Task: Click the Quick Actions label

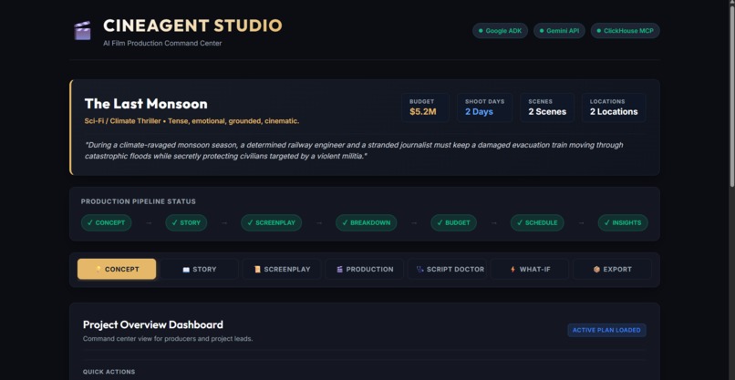Action: [109, 372]
